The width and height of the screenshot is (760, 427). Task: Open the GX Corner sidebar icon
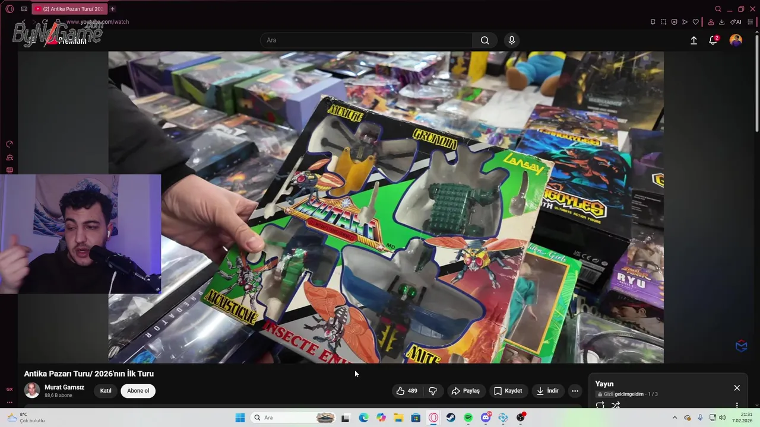(x=9, y=389)
